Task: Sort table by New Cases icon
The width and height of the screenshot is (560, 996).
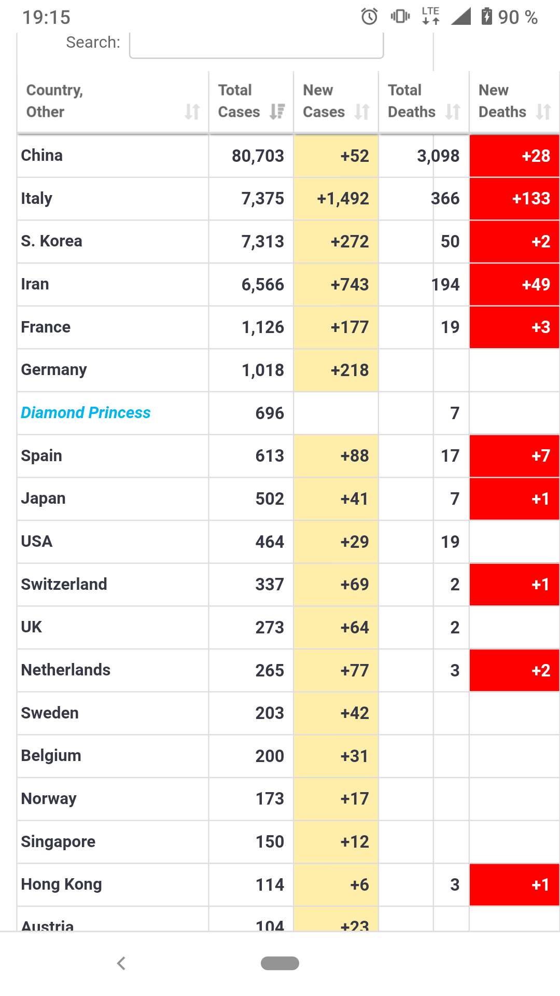Action: [x=362, y=112]
